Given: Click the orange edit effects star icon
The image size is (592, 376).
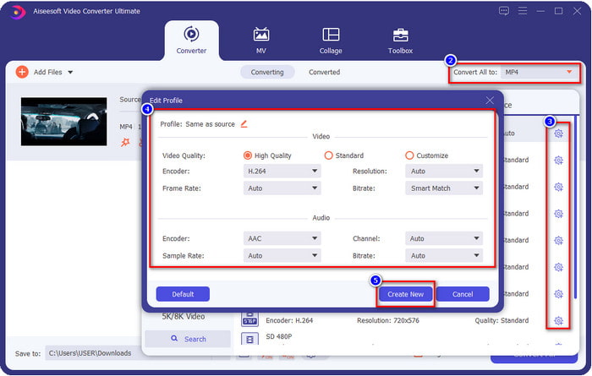Looking at the screenshot, I should (125, 142).
